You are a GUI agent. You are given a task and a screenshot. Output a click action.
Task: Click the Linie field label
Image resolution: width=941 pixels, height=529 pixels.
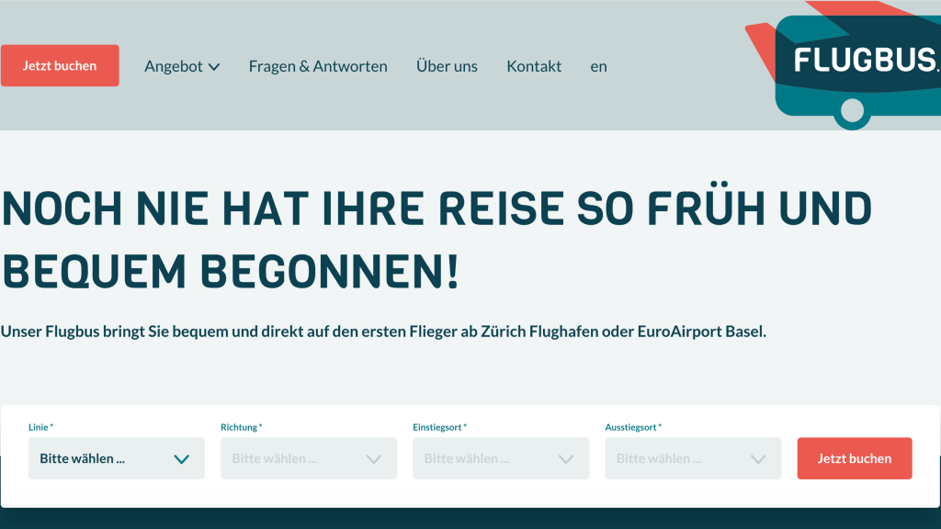click(x=40, y=427)
